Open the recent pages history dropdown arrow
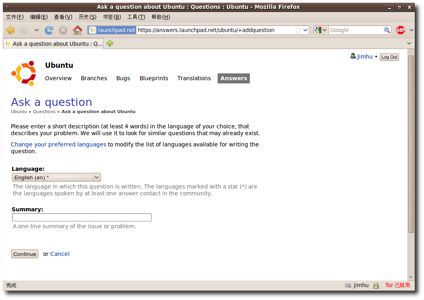This screenshot has height=300, width=424. [x=37, y=30]
